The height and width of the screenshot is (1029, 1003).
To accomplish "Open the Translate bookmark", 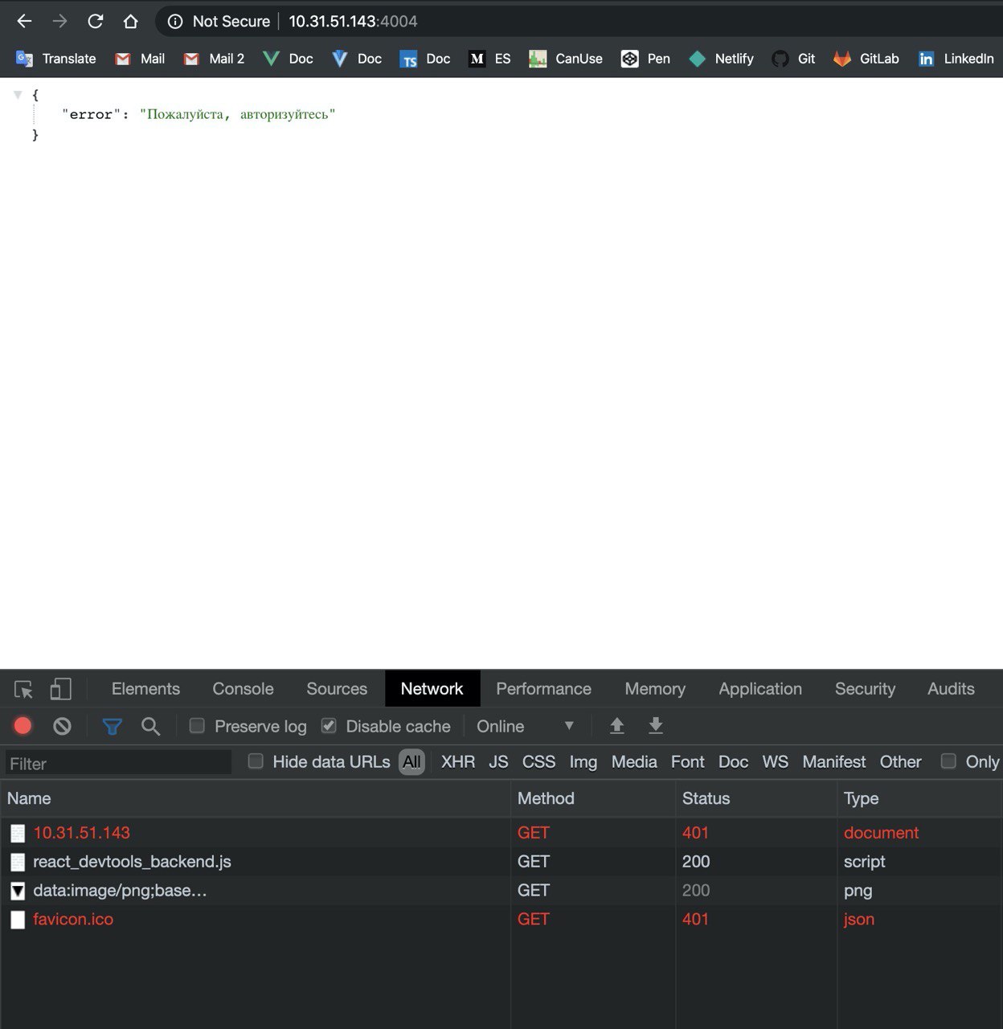I will (56, 59).
